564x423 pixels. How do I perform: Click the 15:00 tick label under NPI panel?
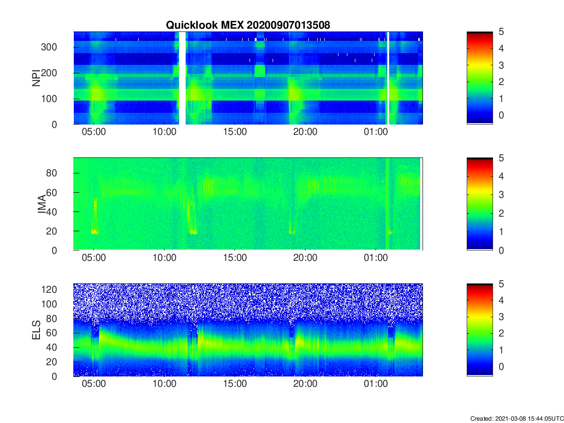coord(235,132)
